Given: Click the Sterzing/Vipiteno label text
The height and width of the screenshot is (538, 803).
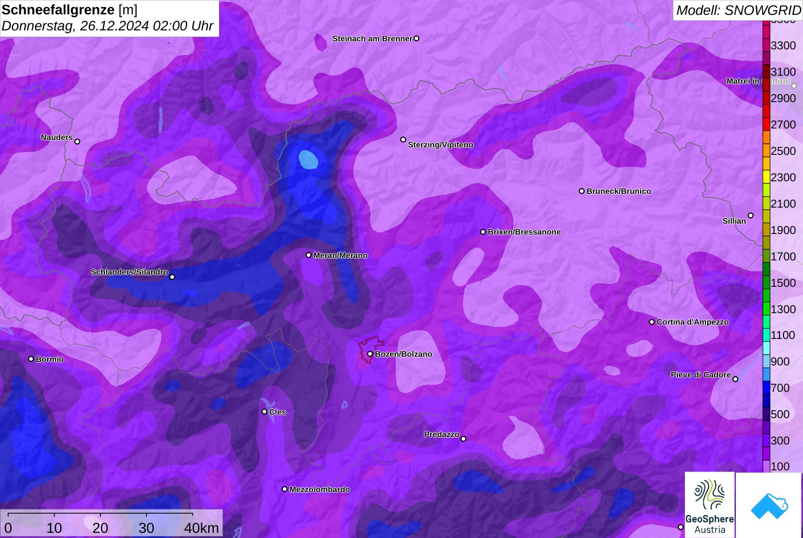Looking at the screenshot, I should point(441,145).
